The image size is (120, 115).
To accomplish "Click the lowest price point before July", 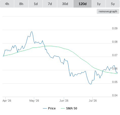I will tap(91, 84).
